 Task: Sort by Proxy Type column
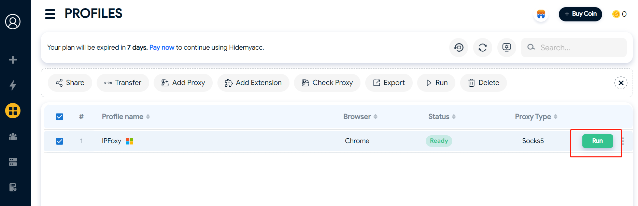(536, 117)
